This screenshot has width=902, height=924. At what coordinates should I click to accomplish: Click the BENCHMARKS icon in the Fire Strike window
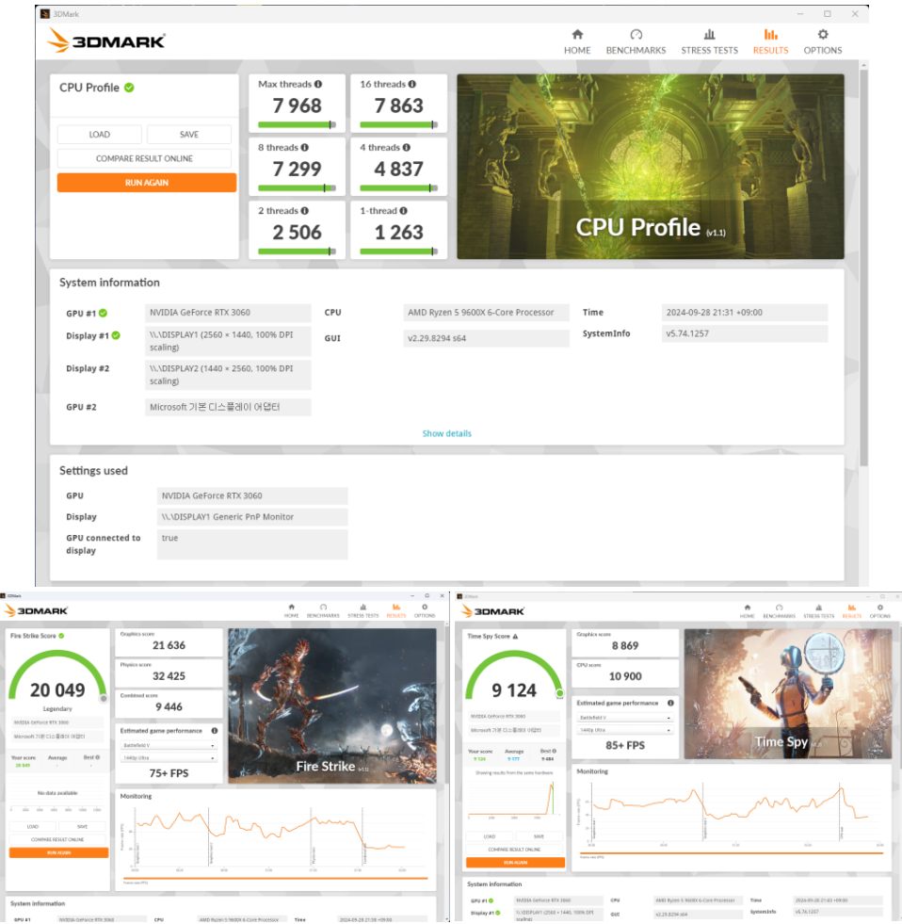tap(325, 608)
